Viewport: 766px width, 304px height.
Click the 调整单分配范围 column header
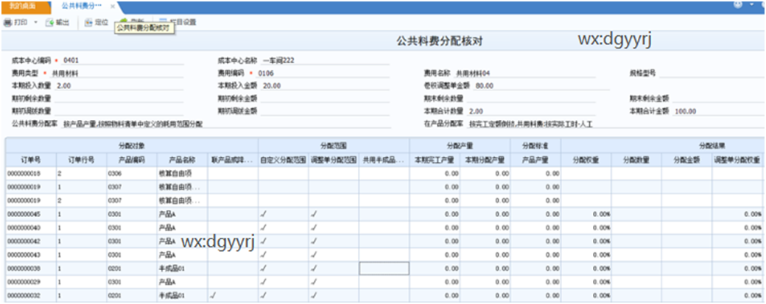(333, 160)
